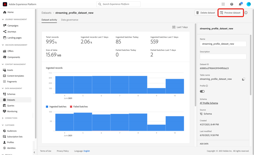Click the Ingested batches blue legend swatch

point(47,107)
